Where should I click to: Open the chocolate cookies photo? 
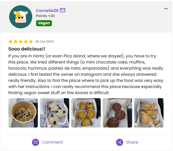tap(117, 113)
